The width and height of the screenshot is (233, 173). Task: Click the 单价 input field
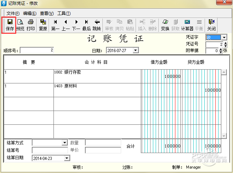[103, 150]
